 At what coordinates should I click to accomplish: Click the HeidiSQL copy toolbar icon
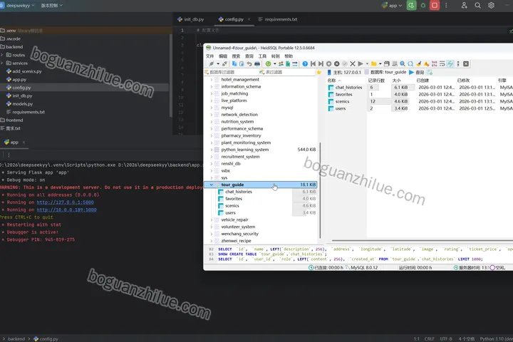tap(234, 64)
